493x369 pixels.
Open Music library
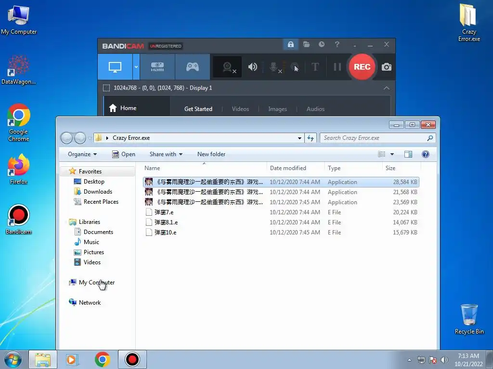(x=91, y=242)
